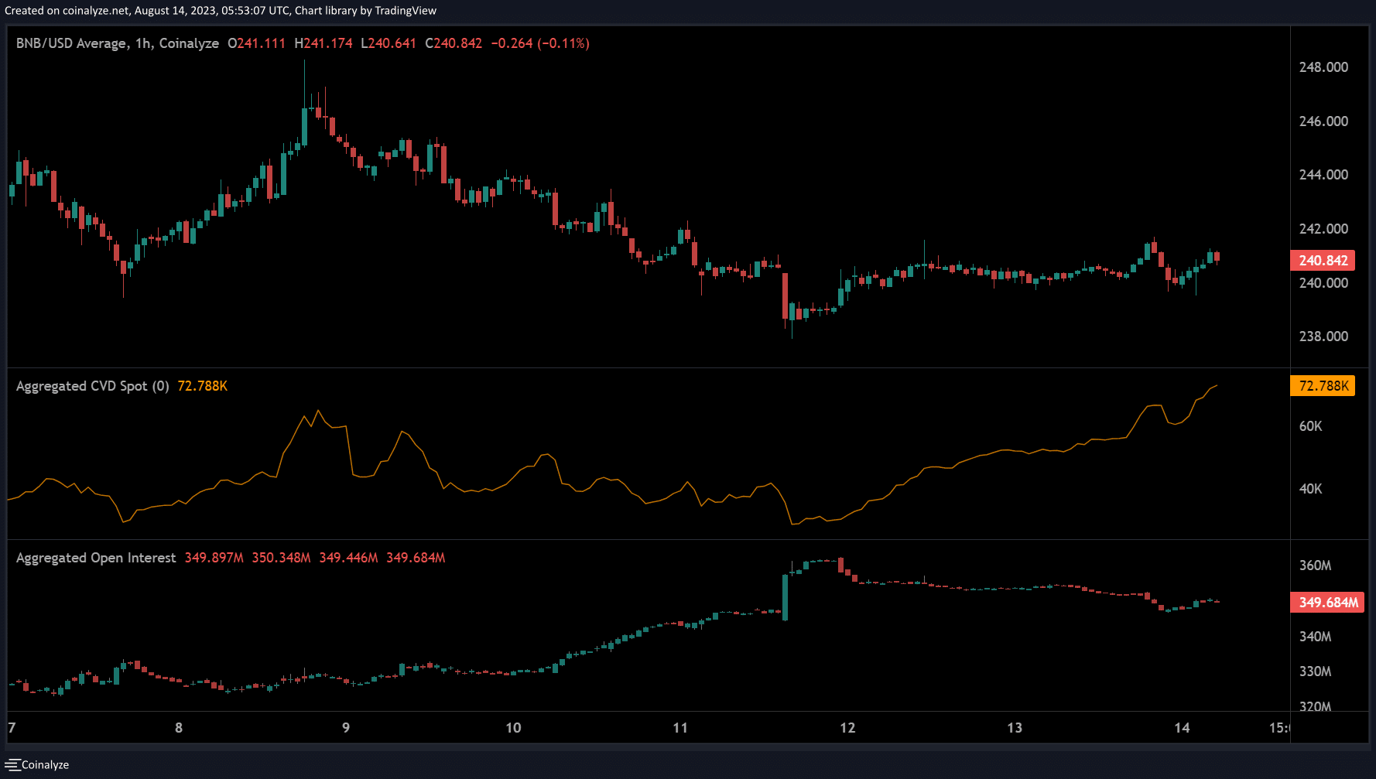Click the 238.000 price axis label
1376x779 pixels.
coord(1323,337)
